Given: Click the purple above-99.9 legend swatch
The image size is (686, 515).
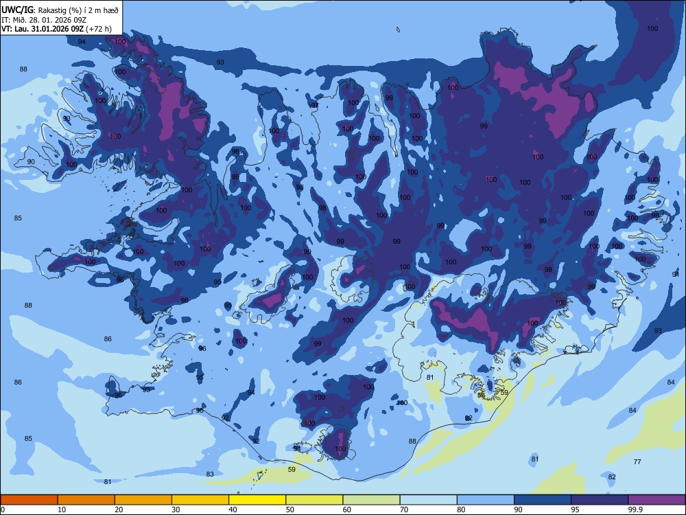Looking at the screenshot, I should pyautogui.click(x=657, y=500).
